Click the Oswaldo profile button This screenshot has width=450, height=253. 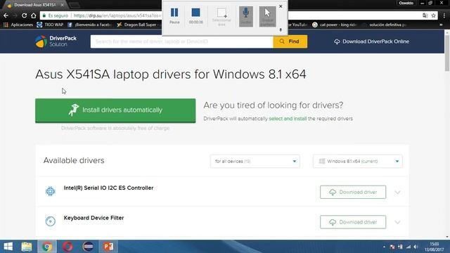(406, 3)
